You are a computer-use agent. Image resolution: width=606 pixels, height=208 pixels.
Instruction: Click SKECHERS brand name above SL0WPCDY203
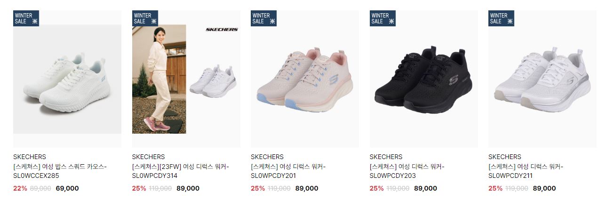pyautogui.click(x=386, y=157)
